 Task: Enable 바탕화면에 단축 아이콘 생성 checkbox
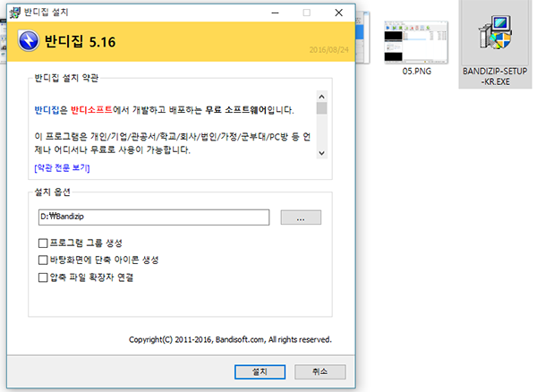coord(43,260)
